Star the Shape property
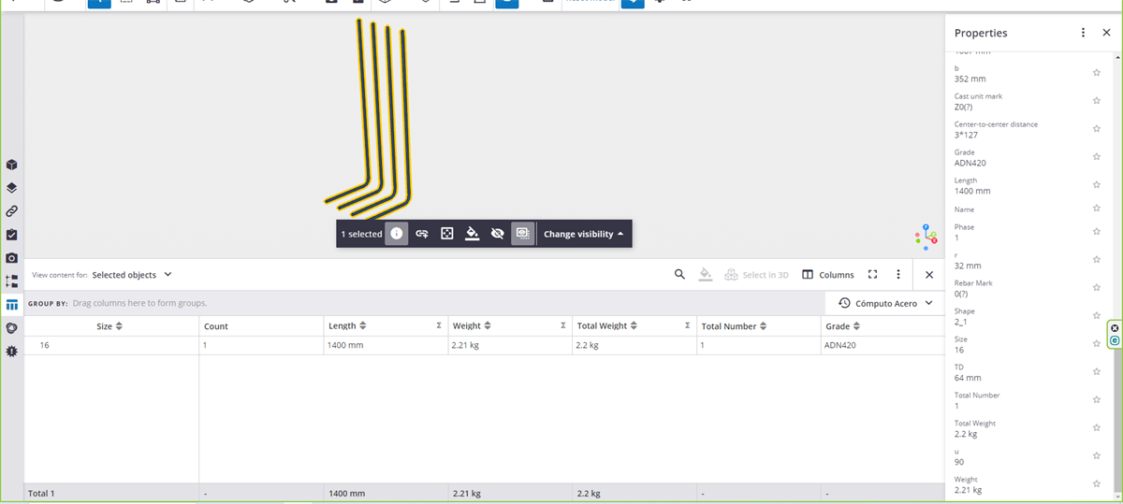Image resolution: width=1123 pixels, height=504 pixels. [1097, 316]
